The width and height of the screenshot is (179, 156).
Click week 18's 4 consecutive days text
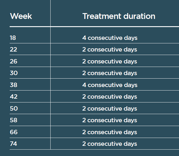(x=110, y=38)
